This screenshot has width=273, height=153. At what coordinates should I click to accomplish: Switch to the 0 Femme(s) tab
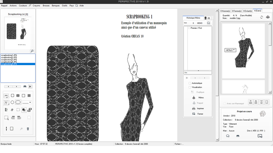tap(236, 11)
